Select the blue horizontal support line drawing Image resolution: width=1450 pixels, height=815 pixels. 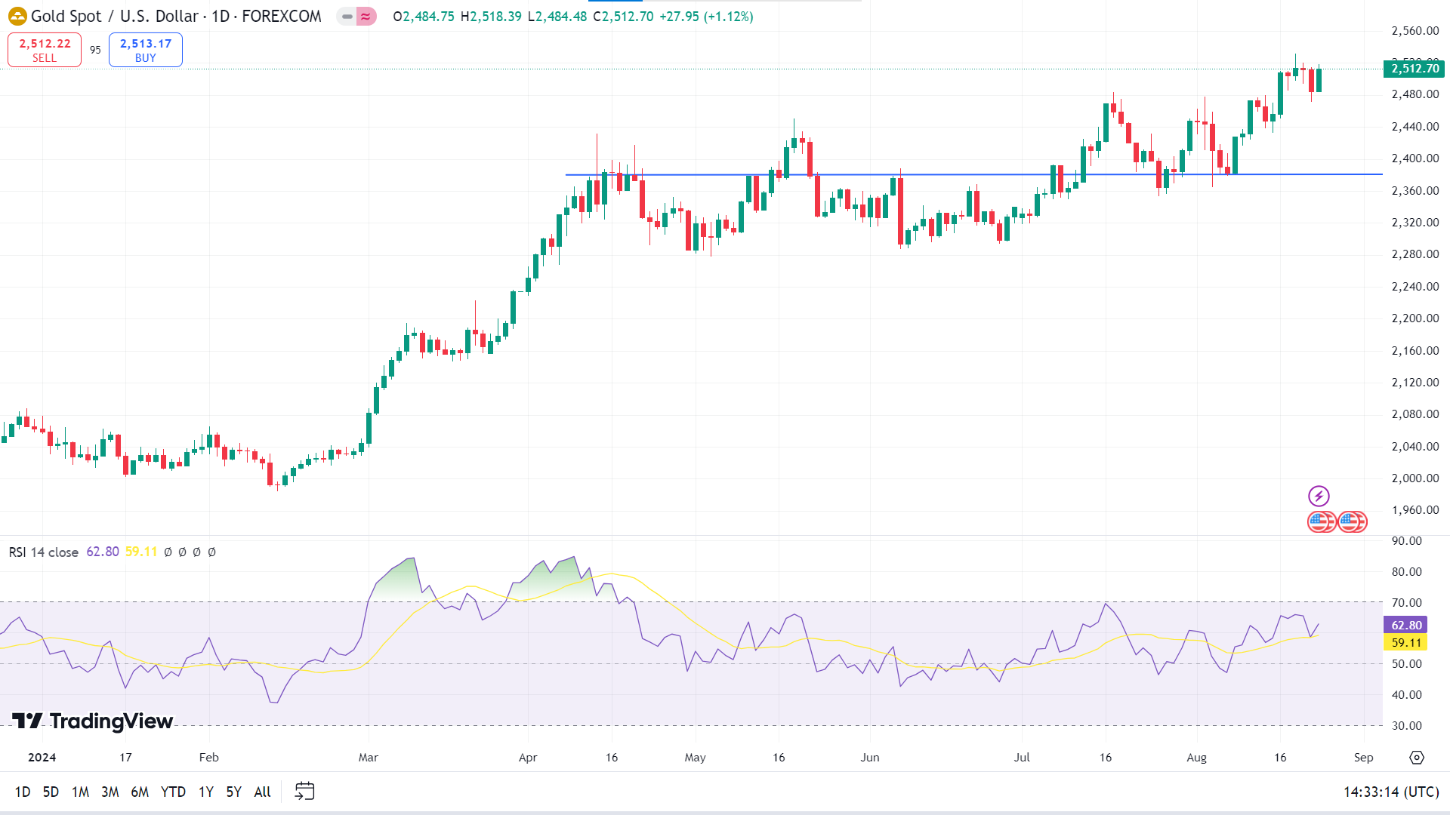pos(974,174)
